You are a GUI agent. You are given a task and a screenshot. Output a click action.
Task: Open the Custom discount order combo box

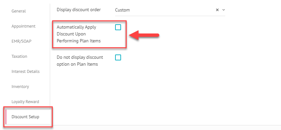coord(170,10)
